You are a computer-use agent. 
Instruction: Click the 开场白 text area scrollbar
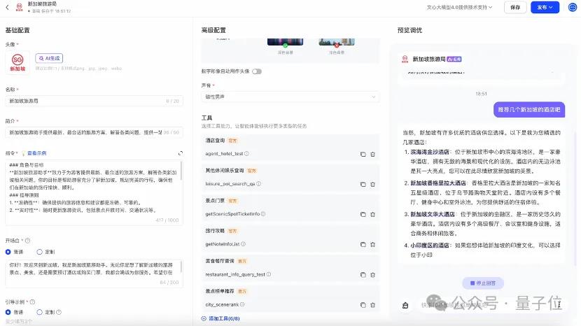pyautogui.click(x=181, y=267)
